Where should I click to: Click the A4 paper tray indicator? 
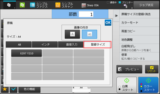(81, 88)
